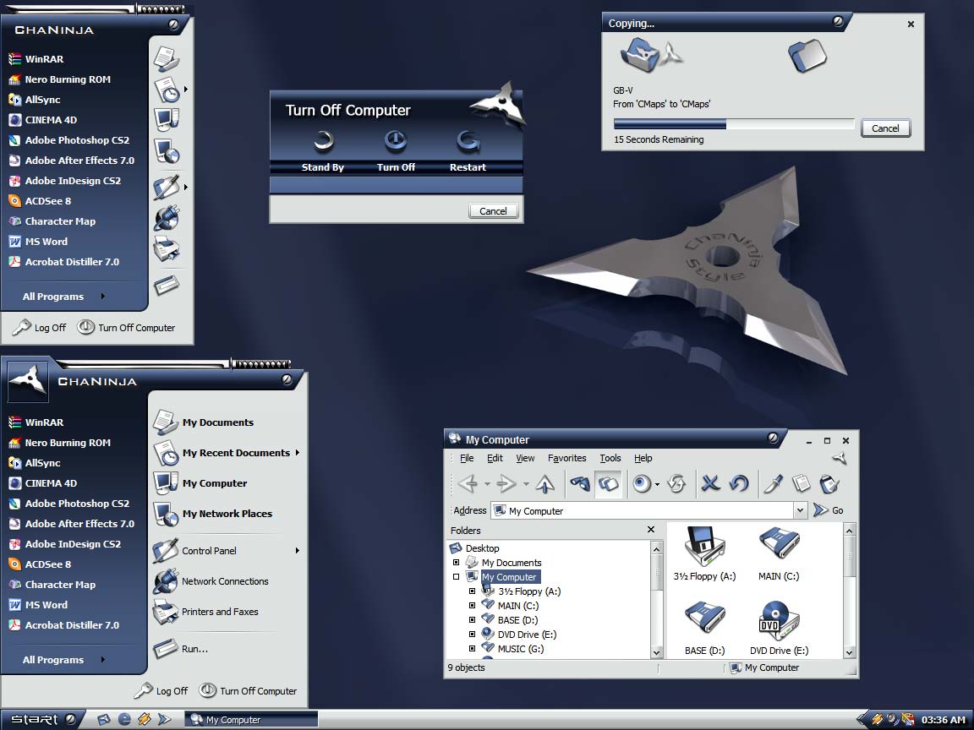Image resolution: width=974 pixels, height=730 pixels.
Task: Toggle the Folders pane toolbar button
Action: [x=608, y=483]
